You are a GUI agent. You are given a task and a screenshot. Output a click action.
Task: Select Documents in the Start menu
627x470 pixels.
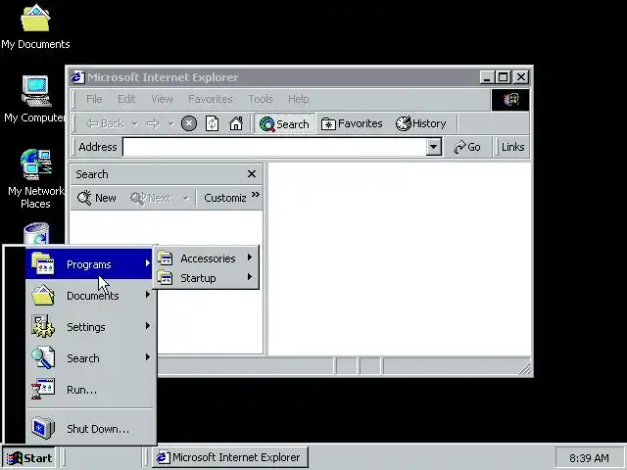(89, 296)
